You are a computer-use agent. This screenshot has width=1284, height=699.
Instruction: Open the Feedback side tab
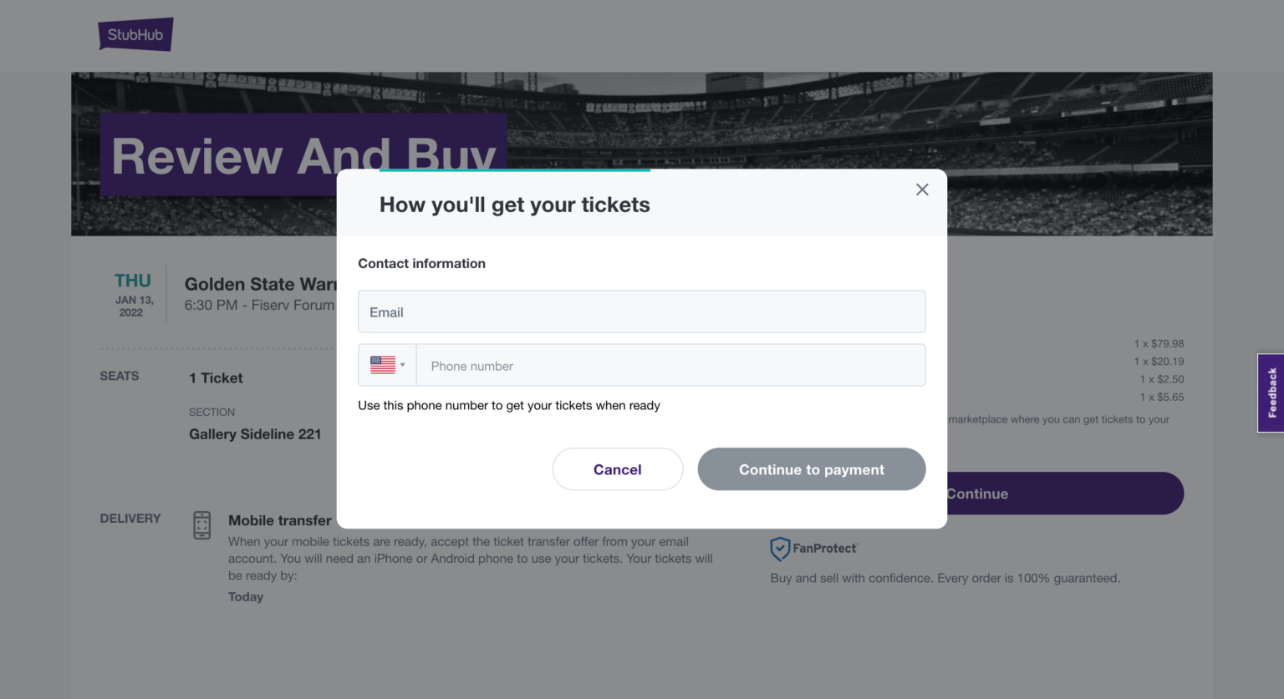(1271, 393)
